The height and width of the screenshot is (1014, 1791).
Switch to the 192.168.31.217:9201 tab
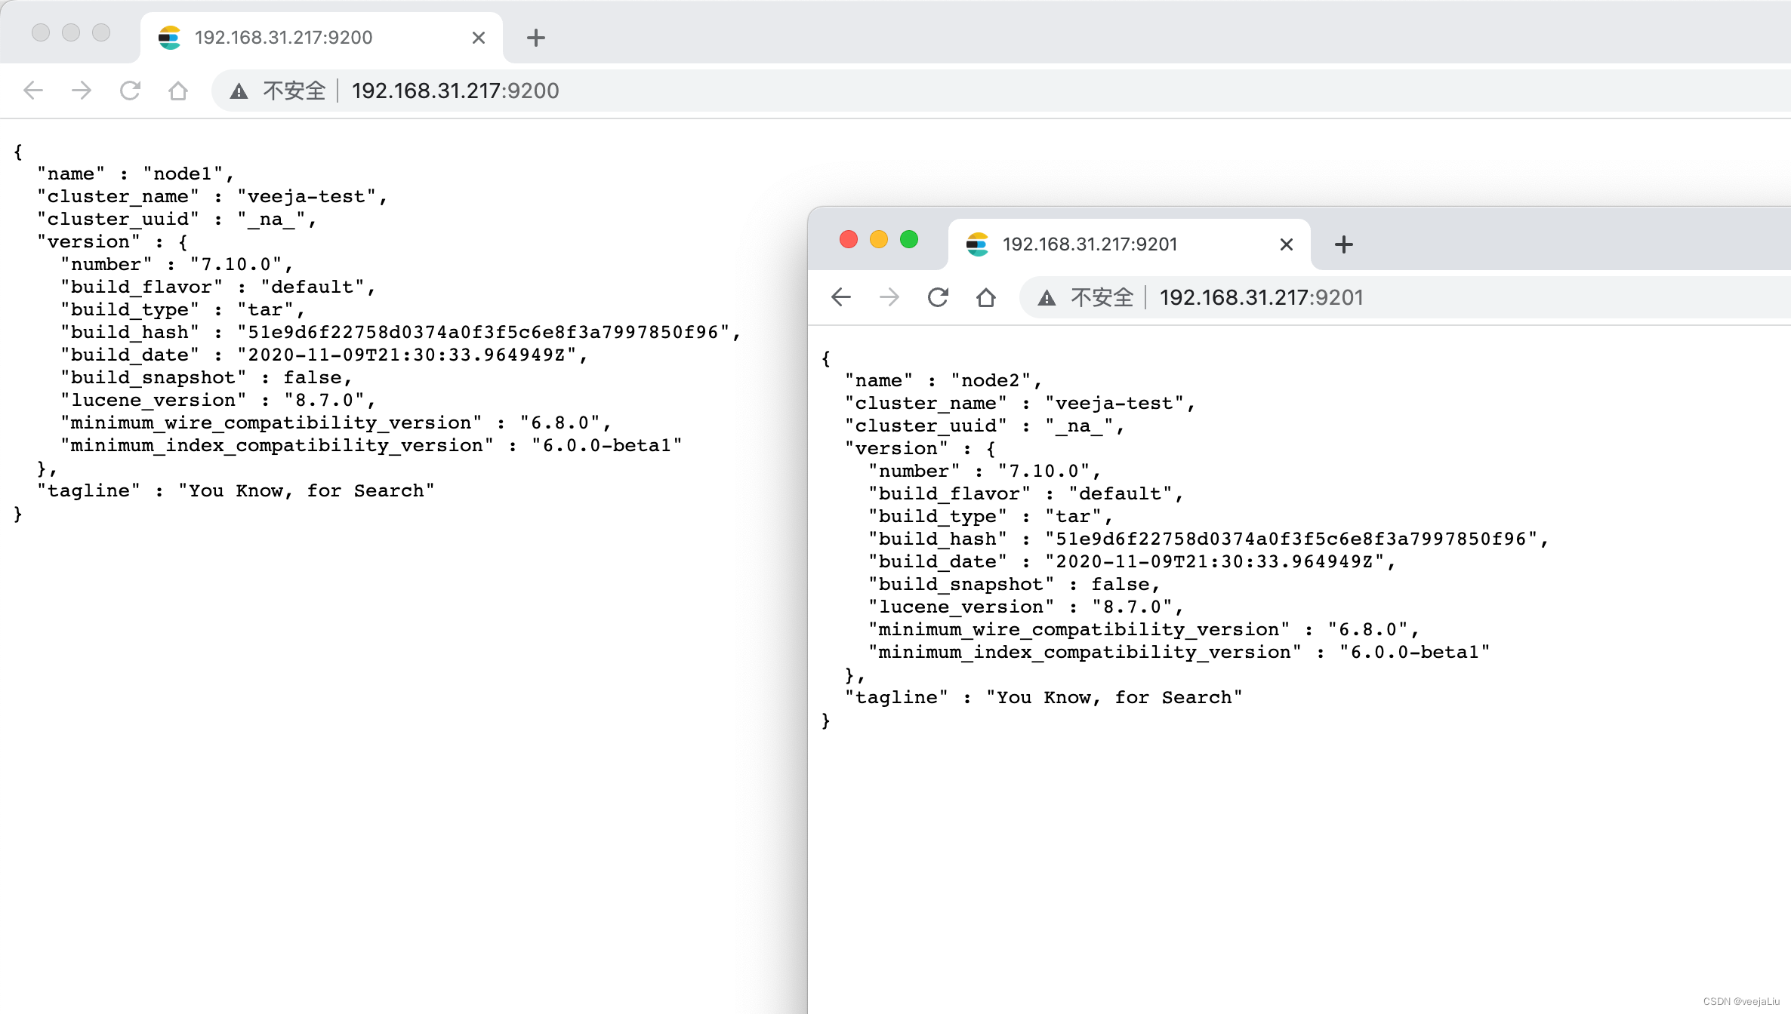tap(1090, 244)
